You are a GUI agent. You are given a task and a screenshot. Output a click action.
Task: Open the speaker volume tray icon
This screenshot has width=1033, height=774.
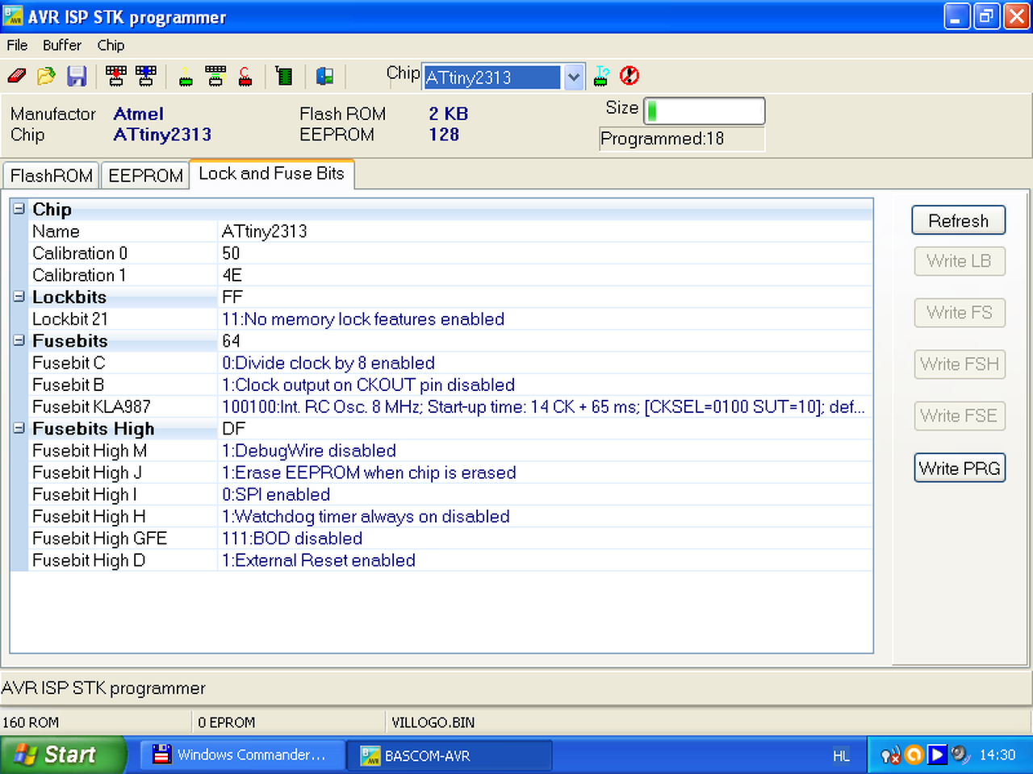click(960, 755)
